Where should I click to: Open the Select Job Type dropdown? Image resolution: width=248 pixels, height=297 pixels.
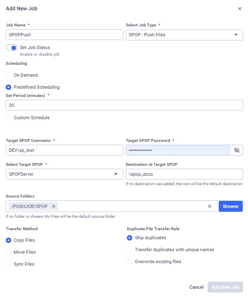pos(184,35)
